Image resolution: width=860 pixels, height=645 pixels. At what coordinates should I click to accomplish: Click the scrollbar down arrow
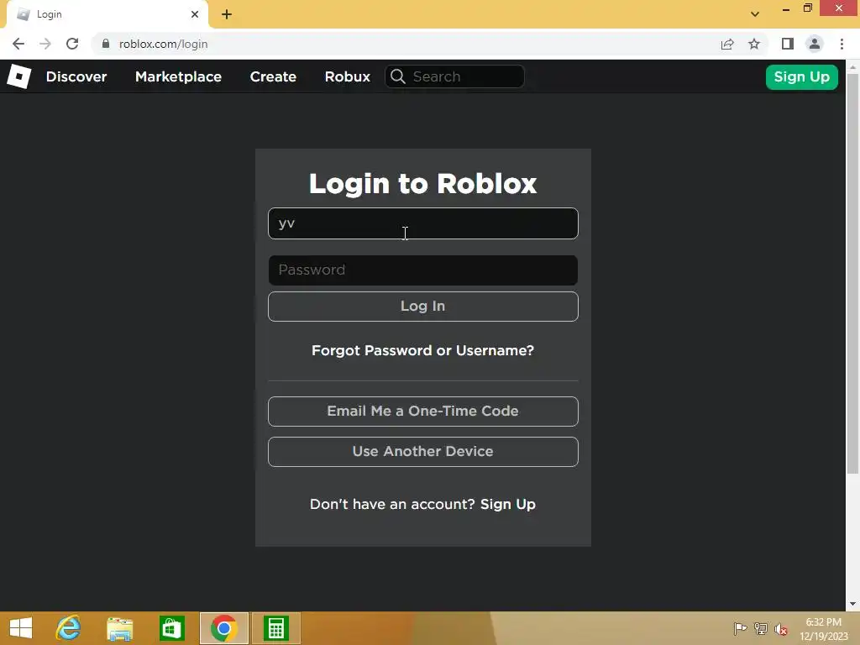pos(852,605)
